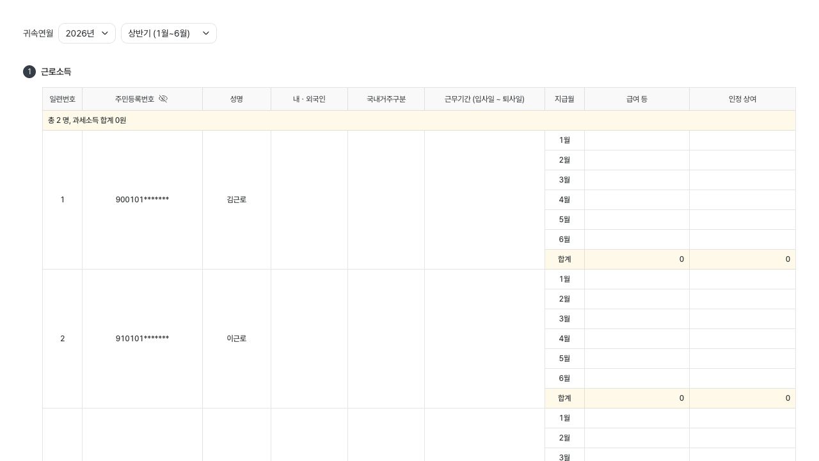Click 이근로's 5월 month label
The image size is (819, 461).
pos(564,359)
